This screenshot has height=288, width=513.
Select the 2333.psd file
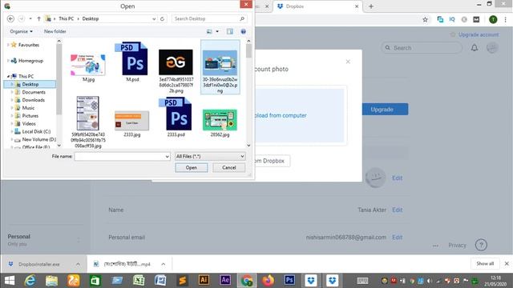pos(176,117)
